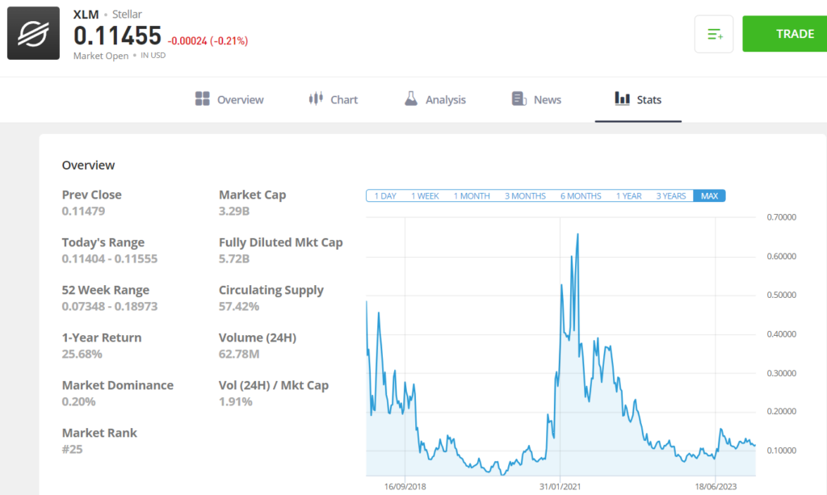Viewport: 827px width, 495px height.
Task: Click the 31/01/2021 date on chart axis
Action: coord(560,487)
